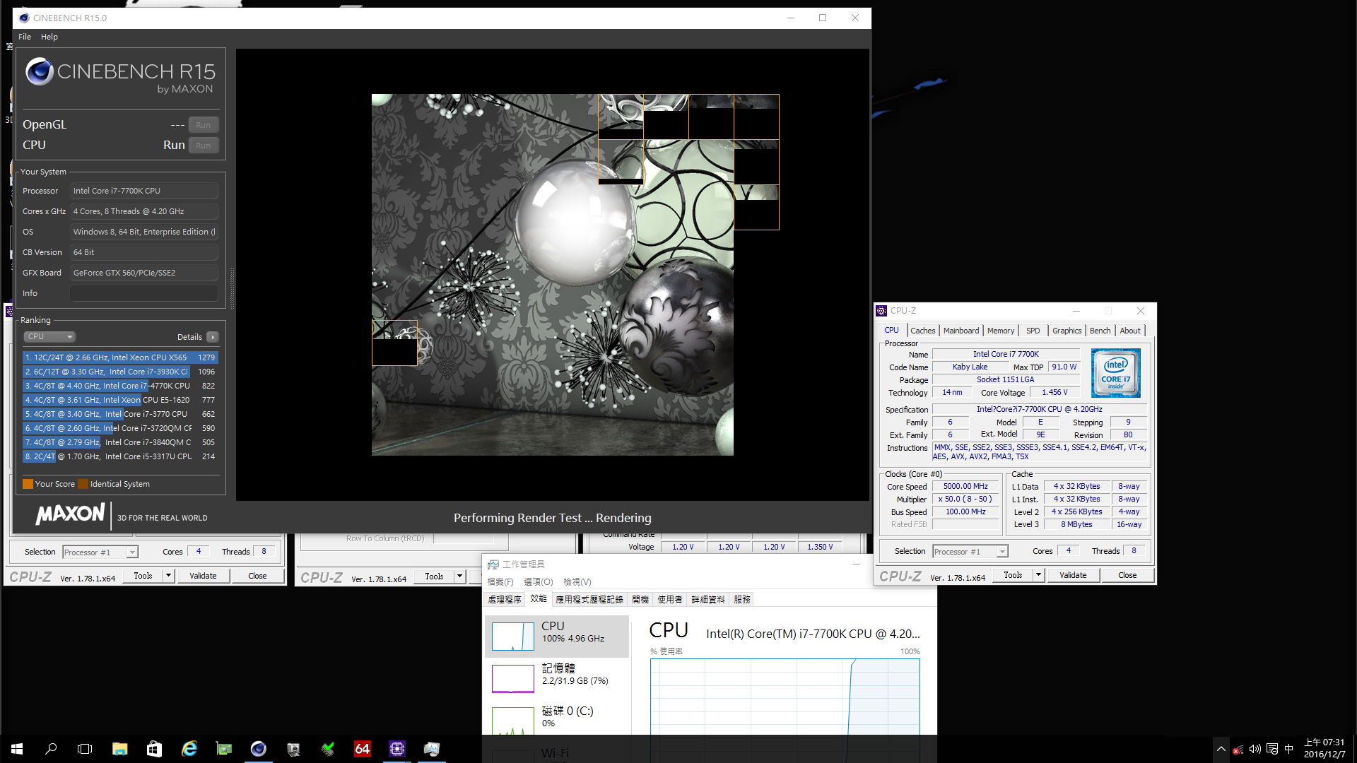This screenshot has width=1357, height=763.
Task: Select CPU 100% 4.96 GHz performance thumbnail
Action: pos(557,637)
